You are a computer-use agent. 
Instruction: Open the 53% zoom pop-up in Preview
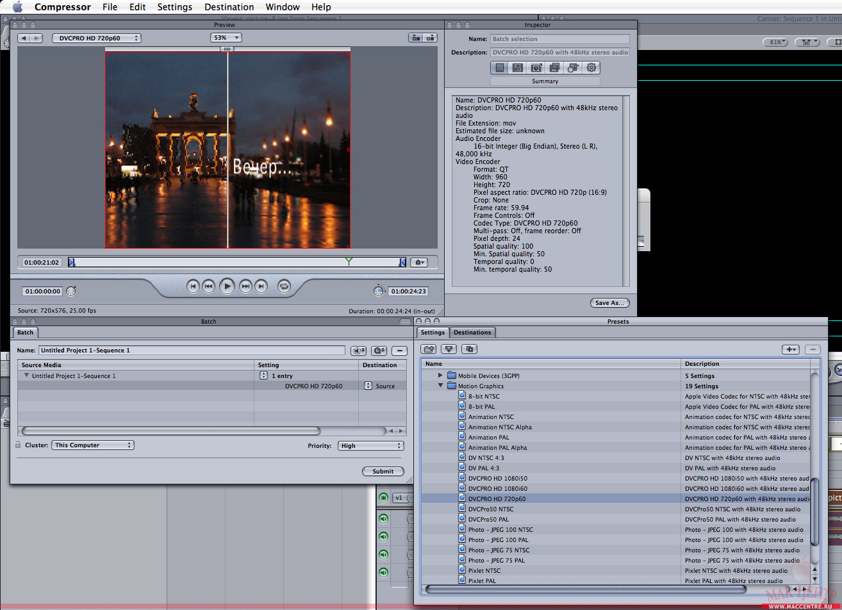tap(226, 38)
